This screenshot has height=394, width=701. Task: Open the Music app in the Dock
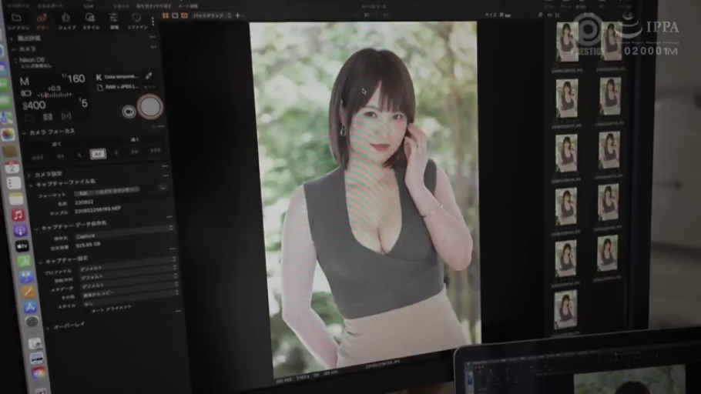(18, 215)
